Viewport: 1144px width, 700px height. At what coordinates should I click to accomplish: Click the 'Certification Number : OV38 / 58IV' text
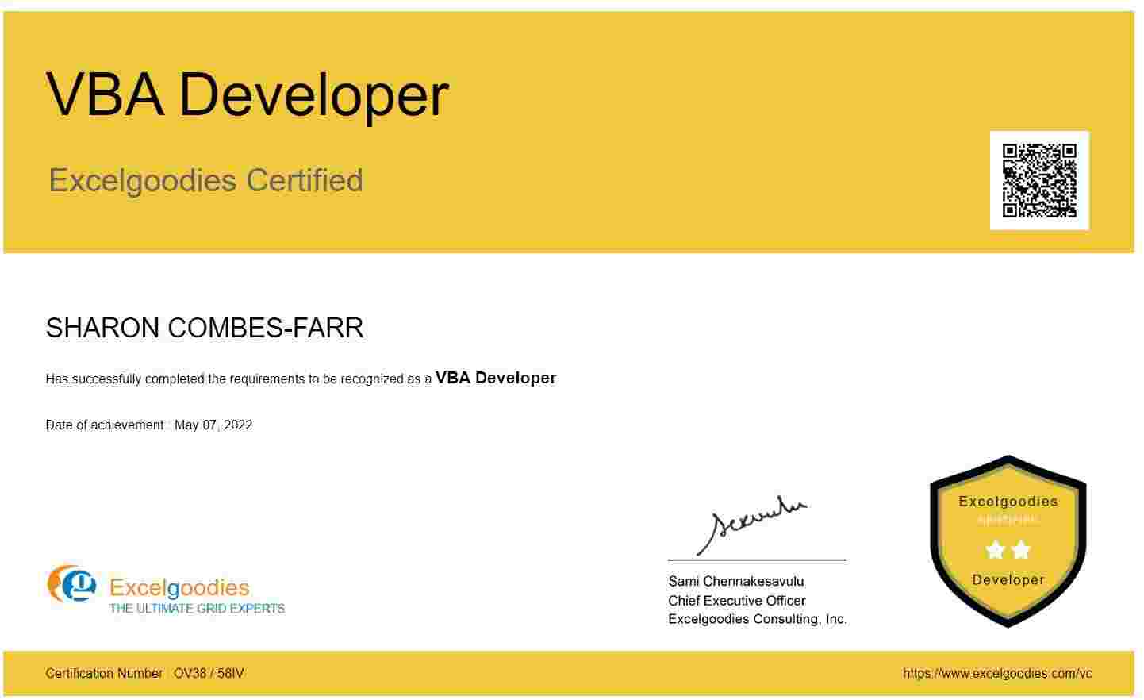(x=145, y=674)
